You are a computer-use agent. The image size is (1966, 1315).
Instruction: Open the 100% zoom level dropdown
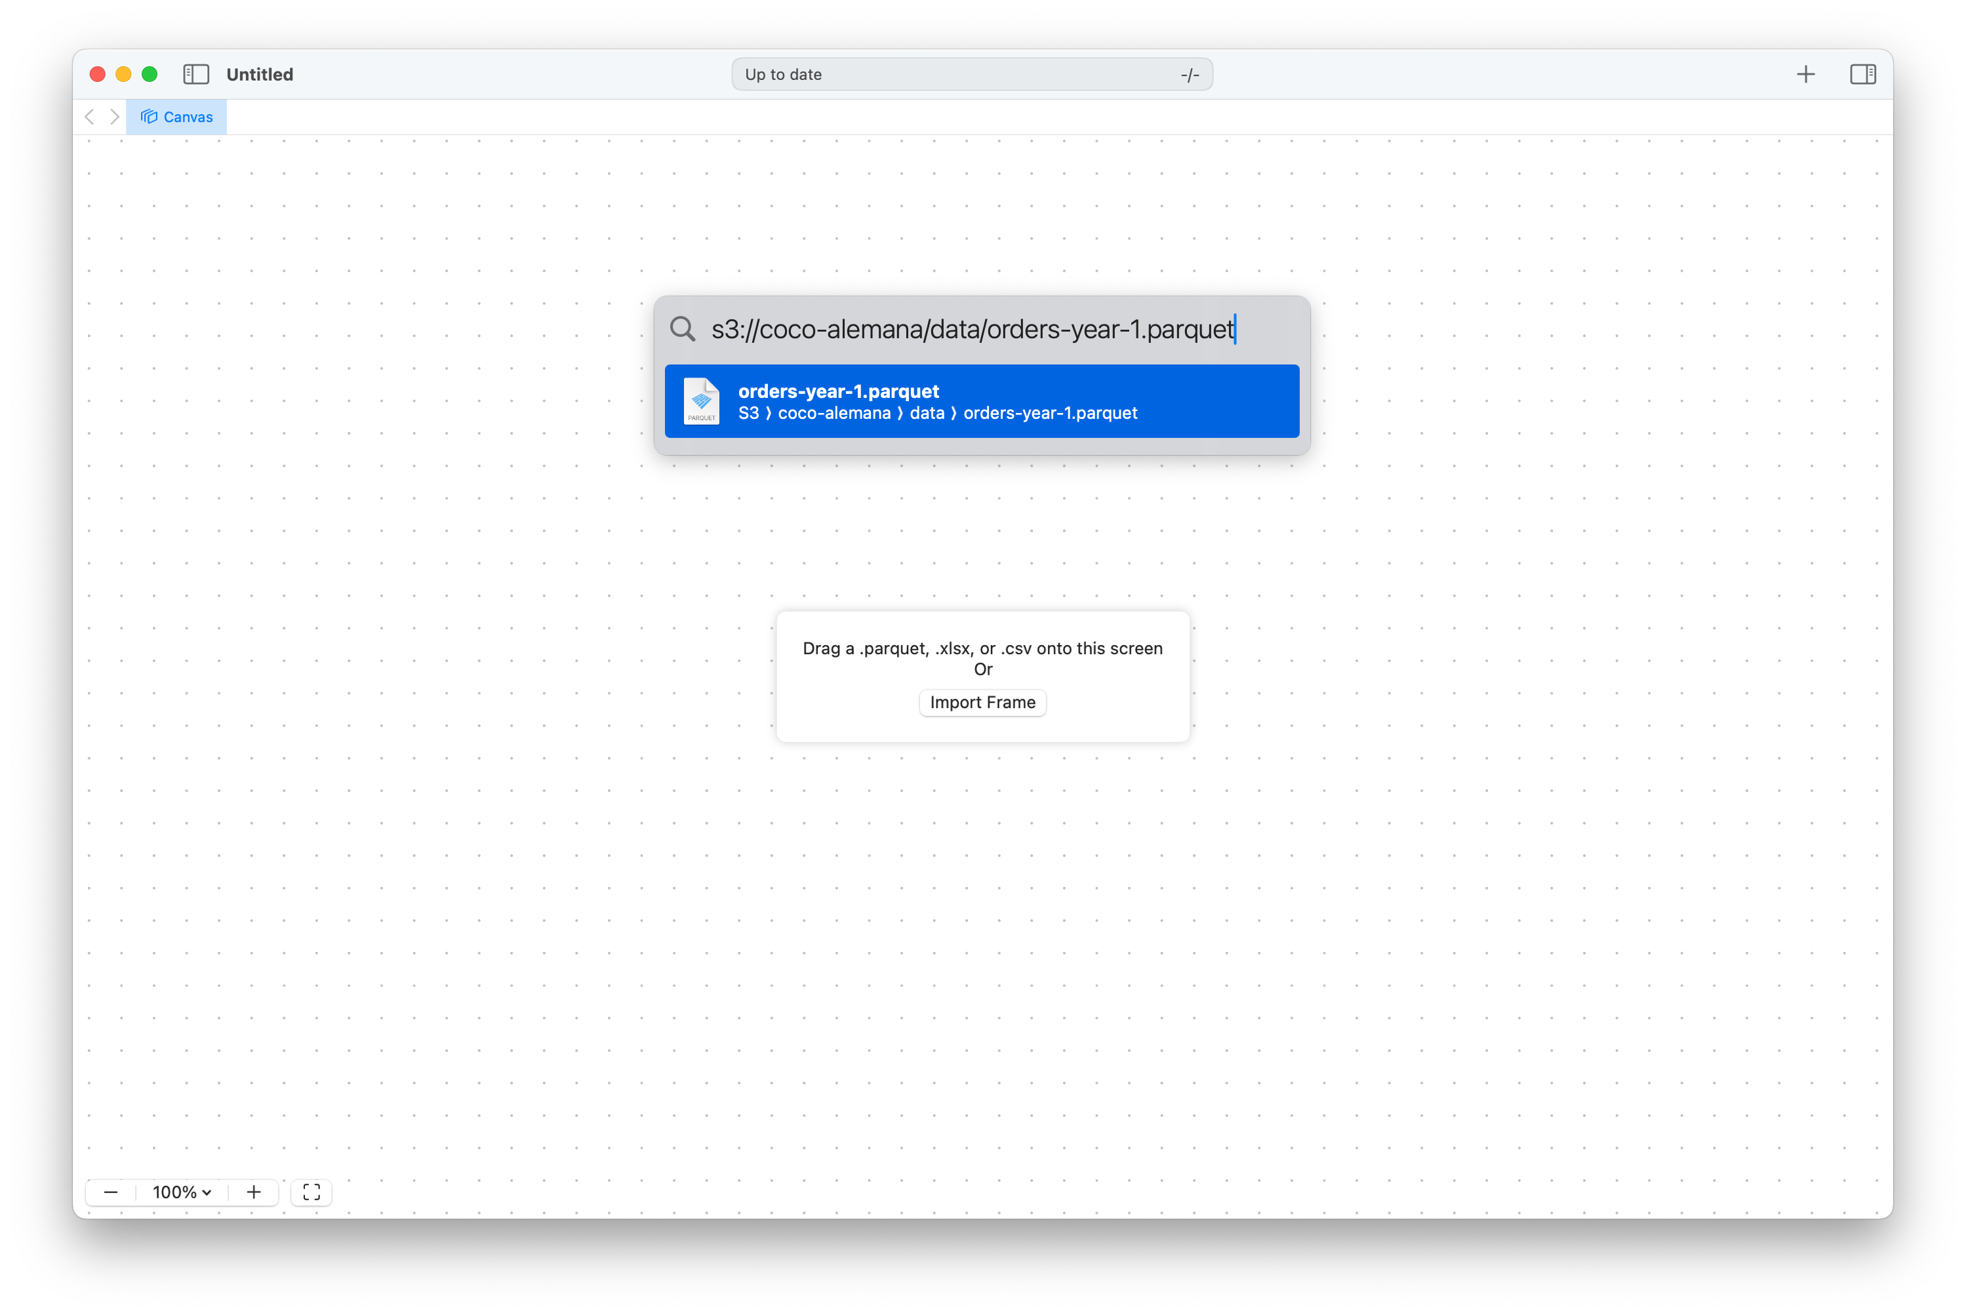click(181, 1192)
